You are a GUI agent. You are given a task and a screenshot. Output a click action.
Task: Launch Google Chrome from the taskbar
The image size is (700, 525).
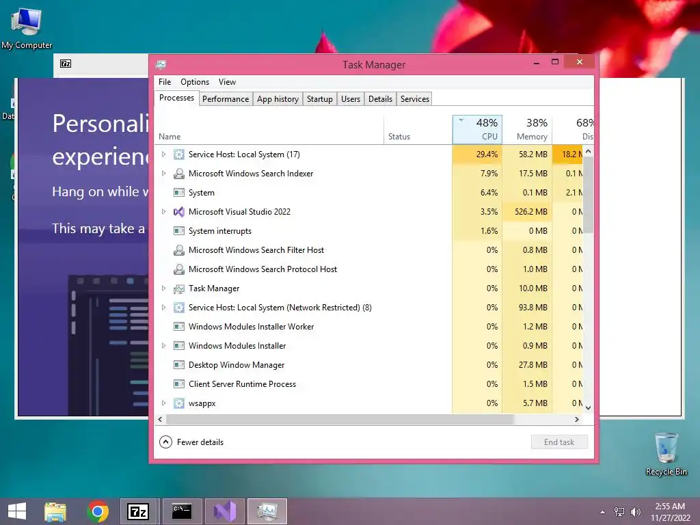(98, 511)
